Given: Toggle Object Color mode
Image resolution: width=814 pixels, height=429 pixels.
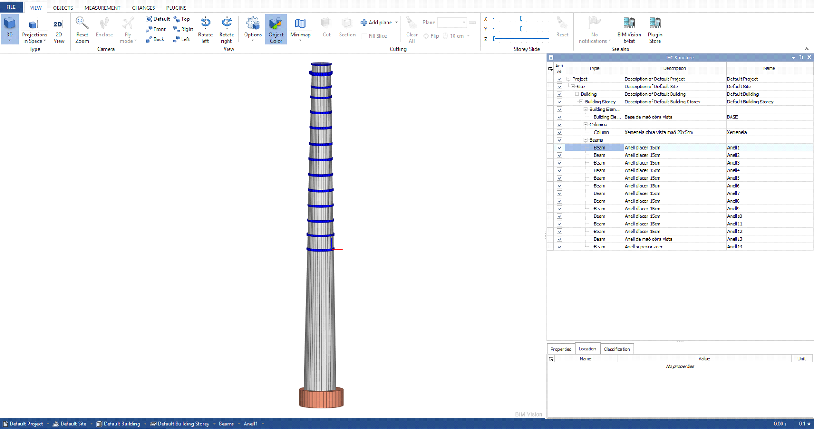Looking at the screenshot, I should coord(276,29).
